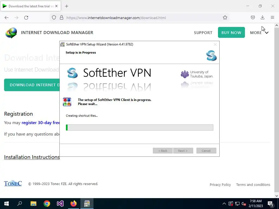Open Visual Studio from taskbar
279x209 pixels.
click(60, 204)
